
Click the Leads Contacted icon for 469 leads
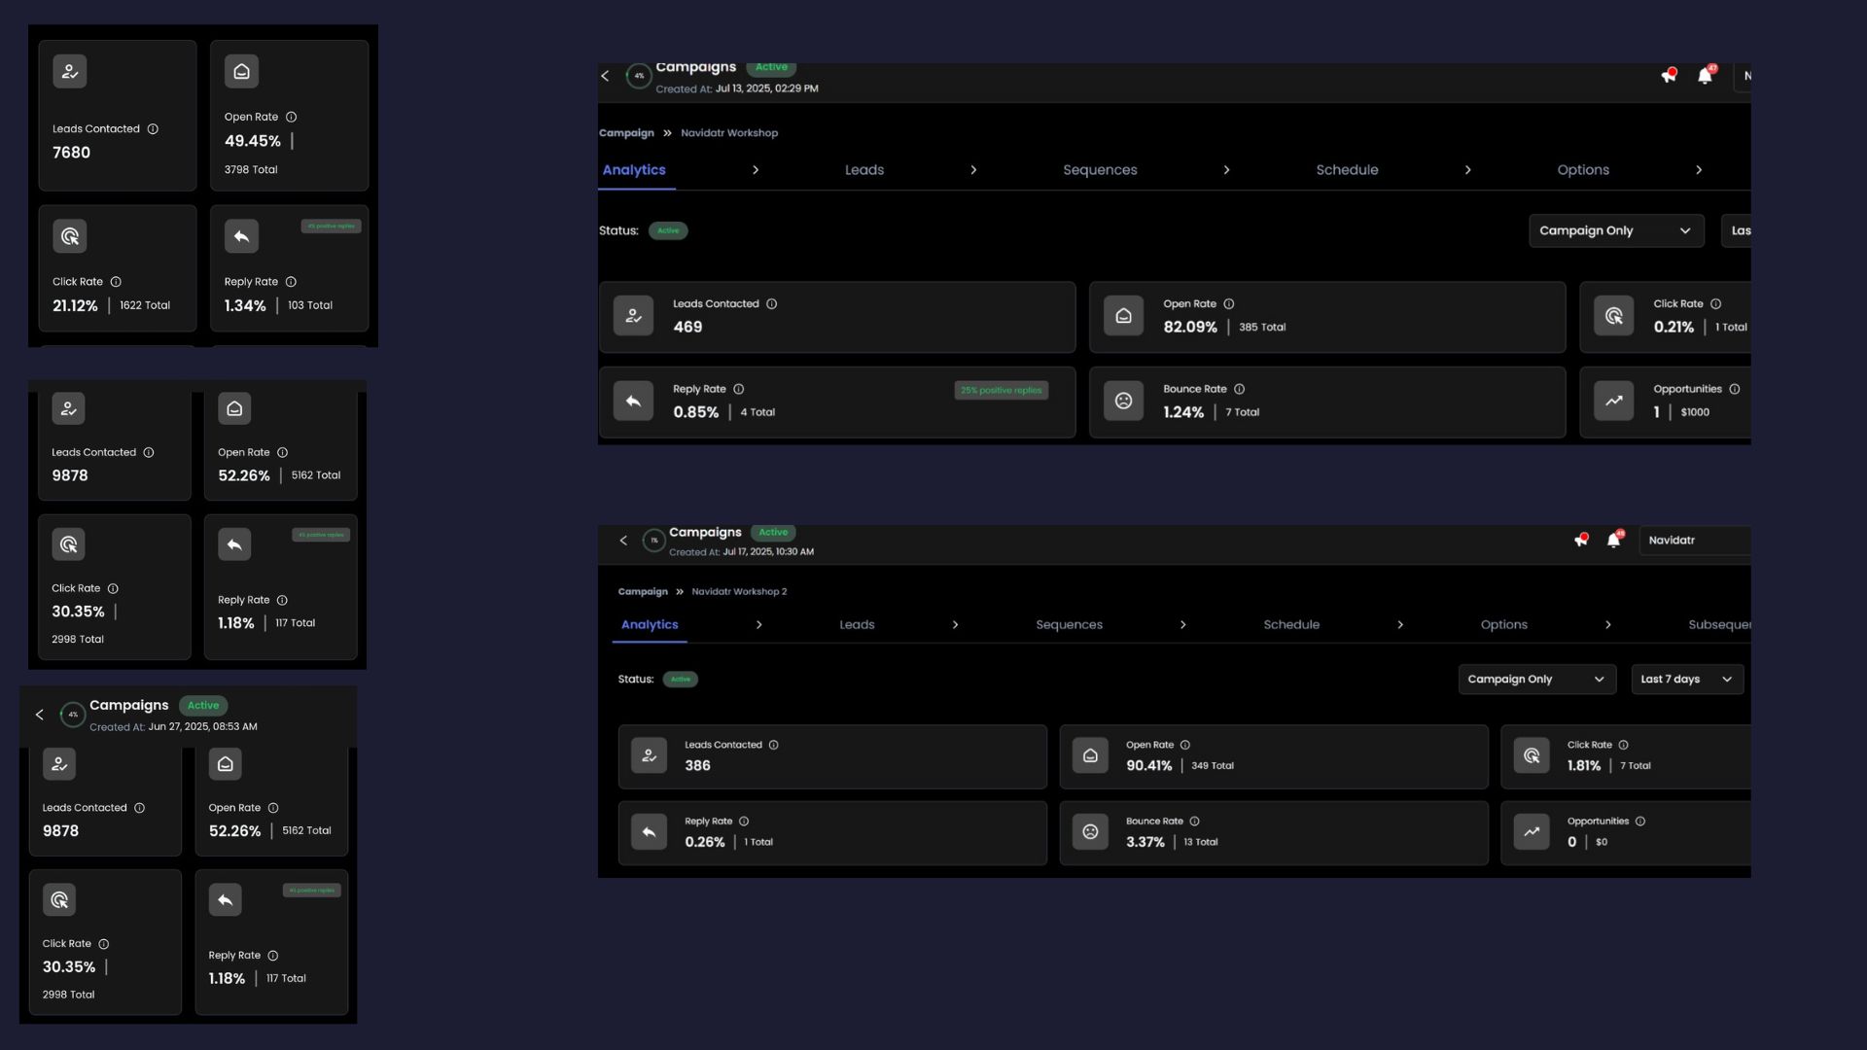coord(633,316)
